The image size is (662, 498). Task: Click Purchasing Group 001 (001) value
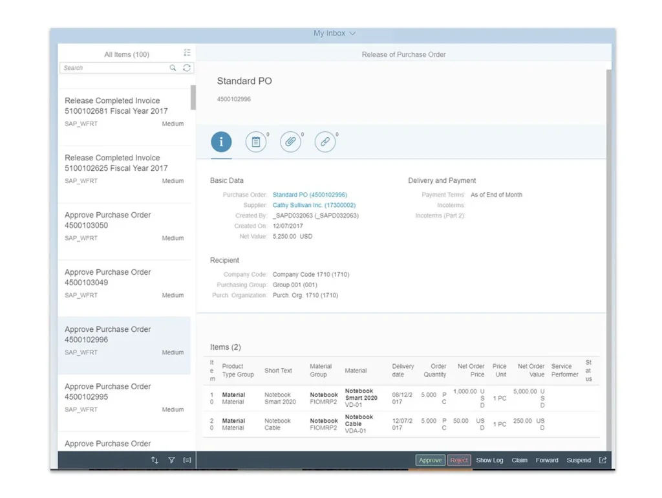(295, 285)
